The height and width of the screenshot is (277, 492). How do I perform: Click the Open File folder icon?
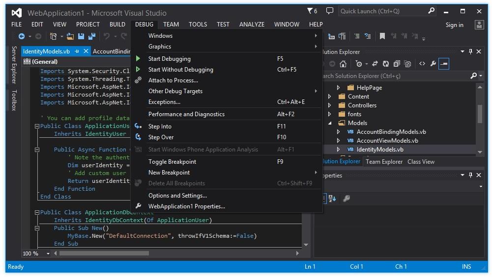70,36
